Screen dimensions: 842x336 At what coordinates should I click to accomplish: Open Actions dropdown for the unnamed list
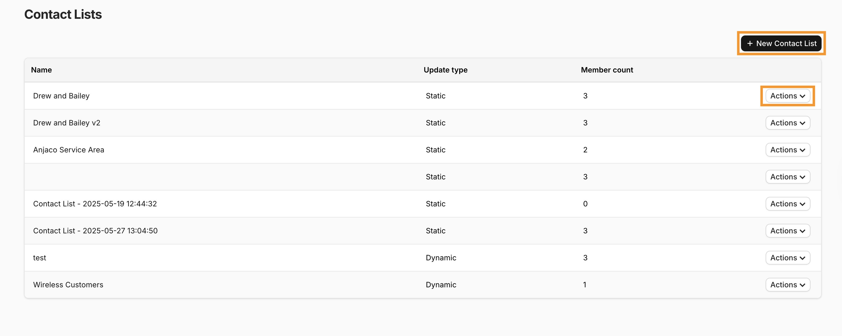coord(787,177)
